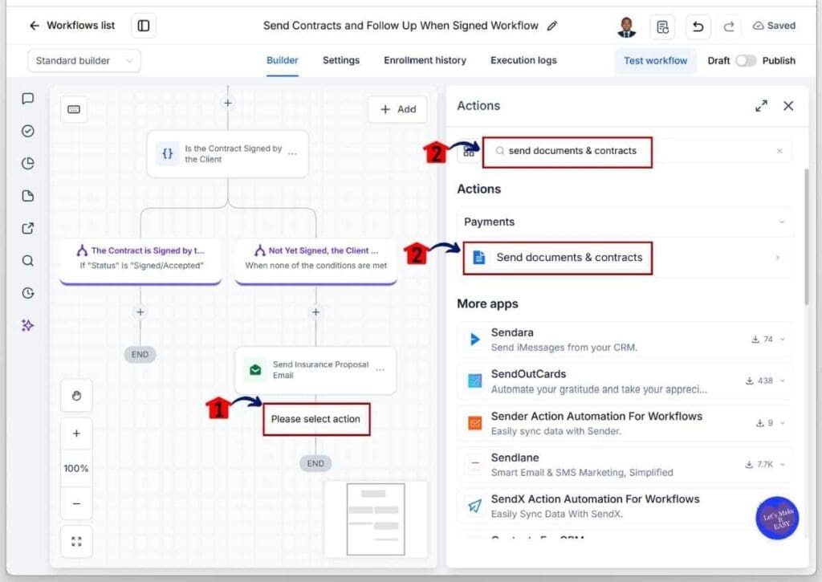
Task: Open the Settings tab
Action: pos(340,60)
